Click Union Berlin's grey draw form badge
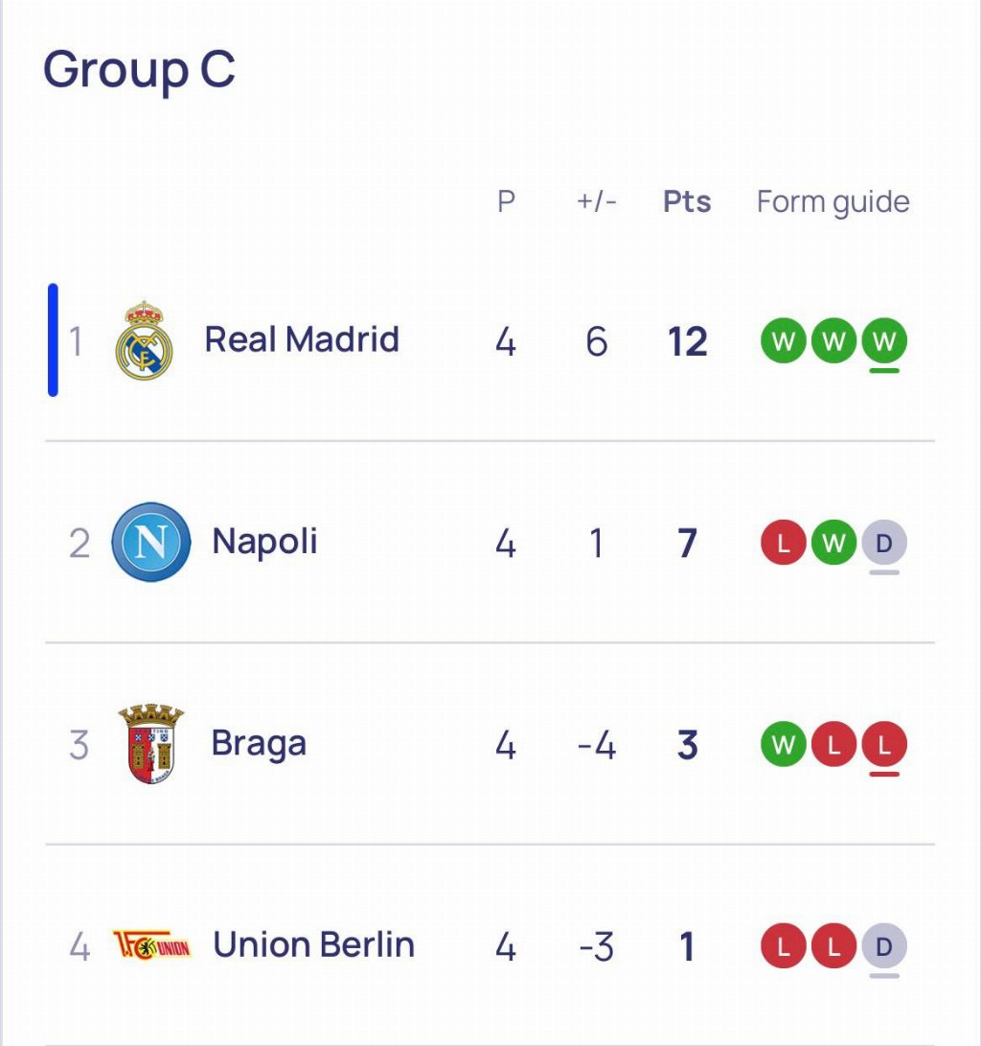The width and height of the screenshot is (981, 1046). [883, 947]
